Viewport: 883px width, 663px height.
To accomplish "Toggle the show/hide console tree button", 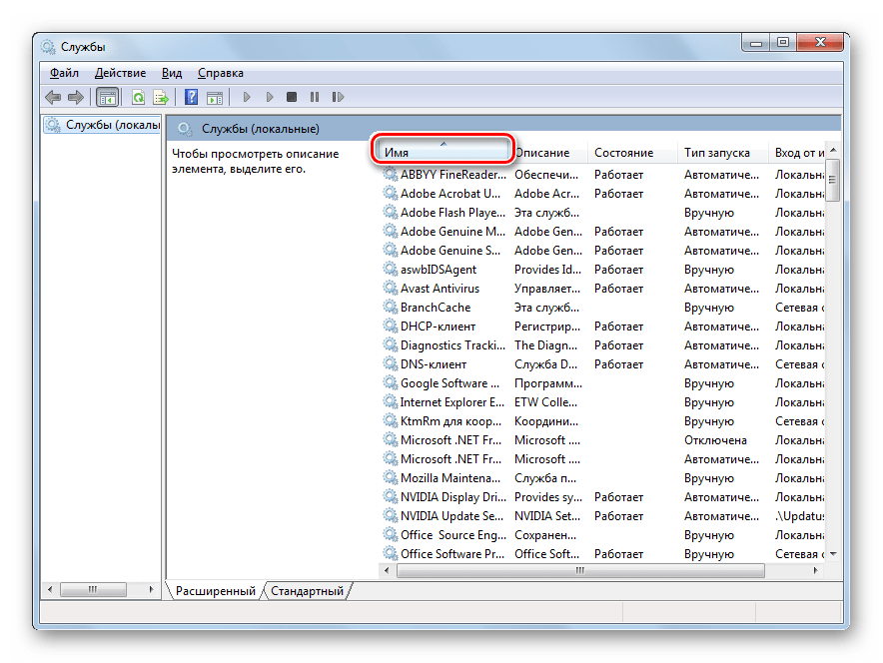I will click(x=107, y=97).
